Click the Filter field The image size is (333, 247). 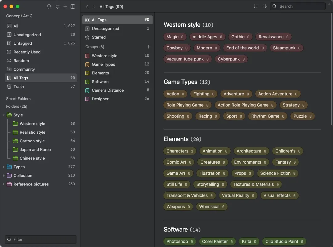pos(41,240)
